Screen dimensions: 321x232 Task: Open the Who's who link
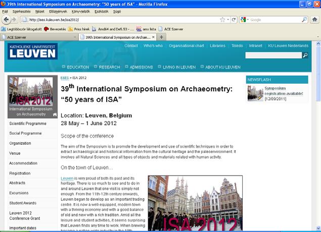coord(153,46)
